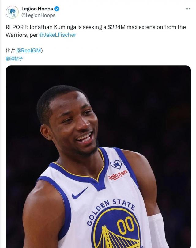Open the Legion Hoops profile avatar

click(12, 12)
